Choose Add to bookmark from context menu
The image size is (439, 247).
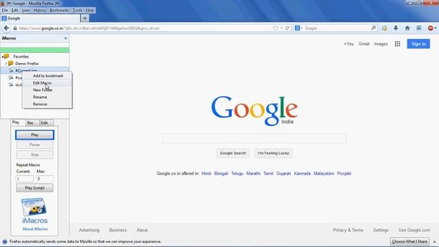(48, 76)
